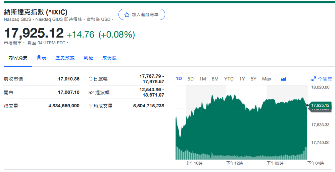Open the 歷史數據 tab

[65, 58]
